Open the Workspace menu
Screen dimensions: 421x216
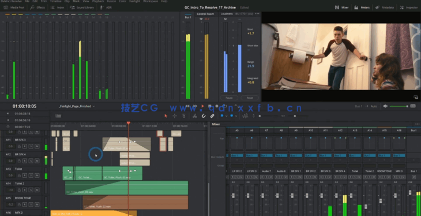click(151, 1)
